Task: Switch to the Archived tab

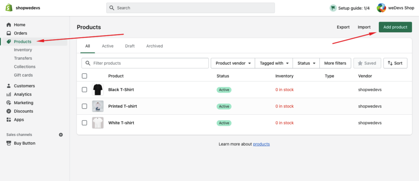Action: tap(154, 46)
